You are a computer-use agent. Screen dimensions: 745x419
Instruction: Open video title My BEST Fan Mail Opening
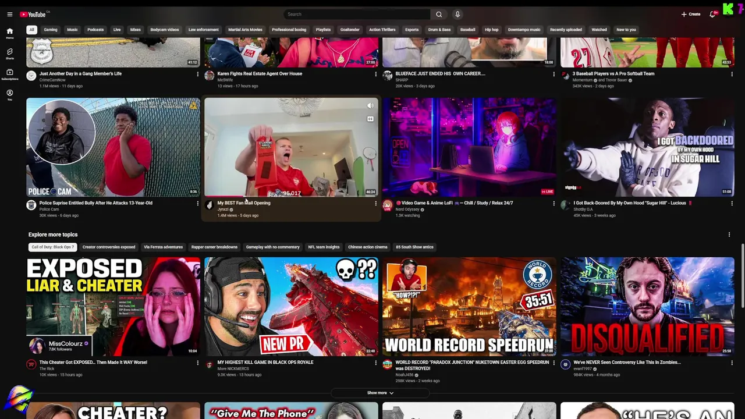tap(244, 203)
